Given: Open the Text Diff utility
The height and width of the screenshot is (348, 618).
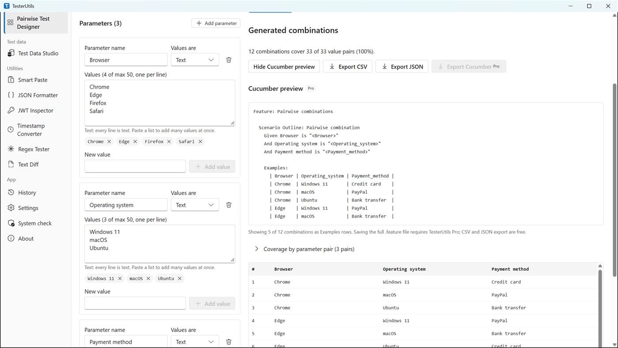Looking at the screenshot, I should [36, 164].
